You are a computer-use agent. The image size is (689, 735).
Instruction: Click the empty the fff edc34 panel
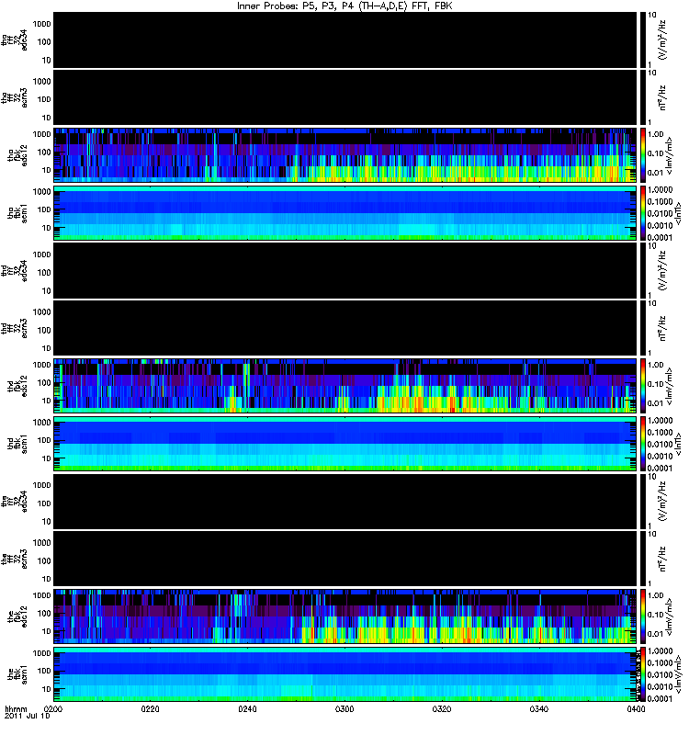click(345, 502)
